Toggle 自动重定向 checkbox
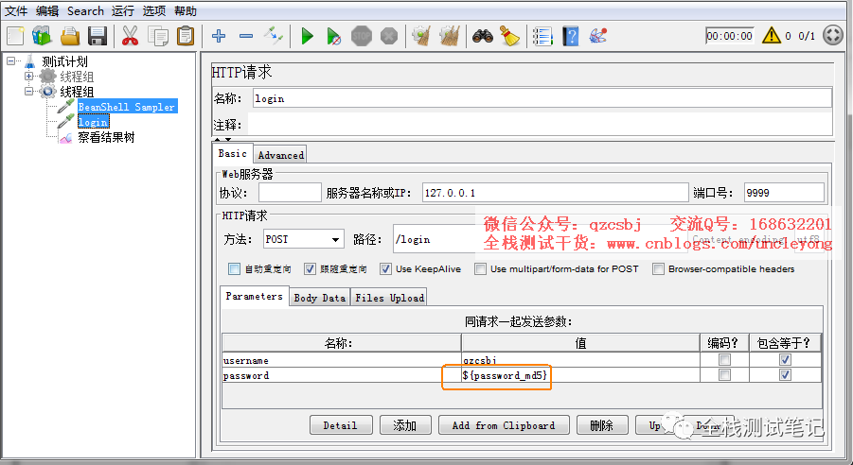This screenshot has height=465, width=853. pyautogui.click(x=235, y=269)
